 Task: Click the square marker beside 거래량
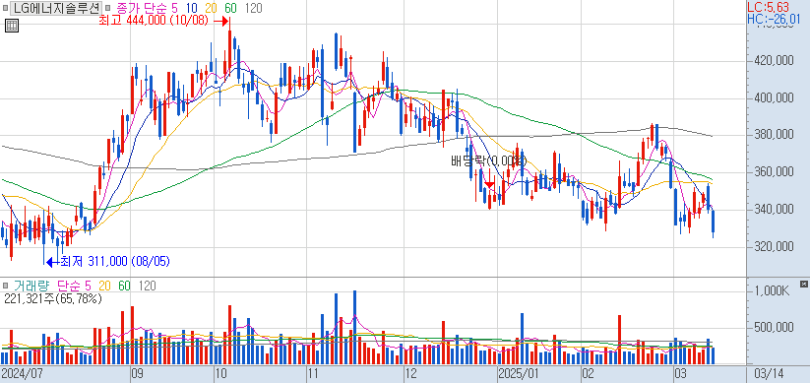pyautogui.click(x=6, y=286)
